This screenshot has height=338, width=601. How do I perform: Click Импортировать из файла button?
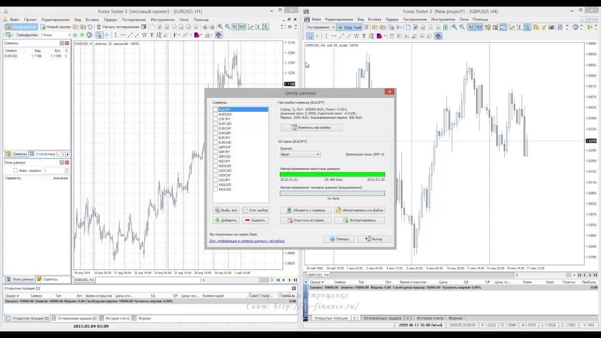pos(360,210)
